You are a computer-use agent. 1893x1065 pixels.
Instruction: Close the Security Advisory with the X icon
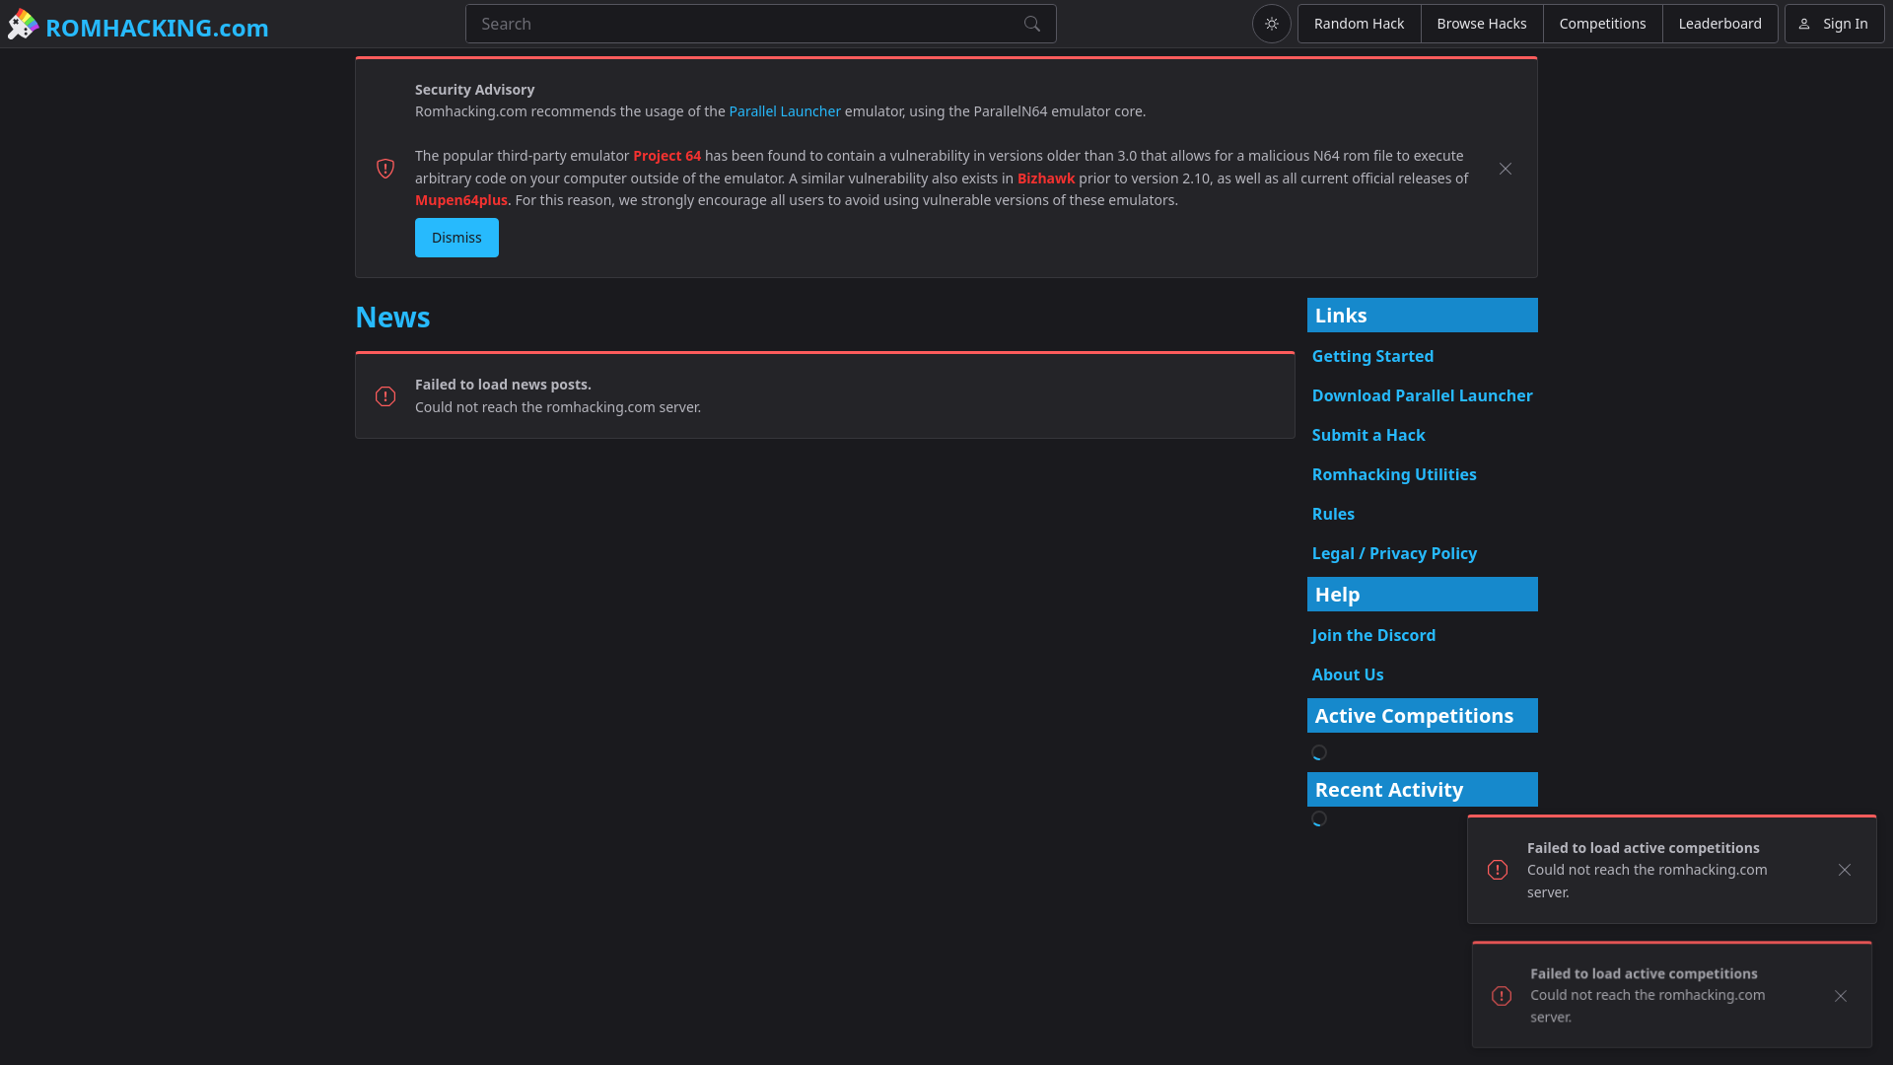click(1506, 169)
